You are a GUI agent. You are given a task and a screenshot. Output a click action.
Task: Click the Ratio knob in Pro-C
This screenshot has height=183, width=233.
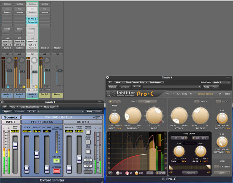click(x=154, y=116)
